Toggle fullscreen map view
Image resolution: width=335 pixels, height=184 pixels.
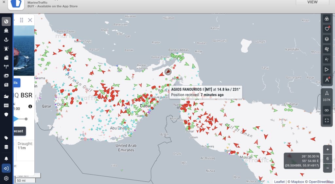326,120
